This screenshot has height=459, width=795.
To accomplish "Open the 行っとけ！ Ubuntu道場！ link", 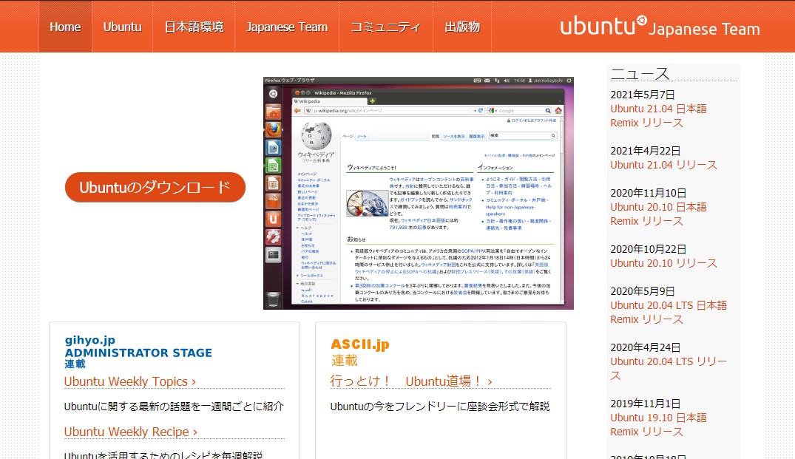I will point(410,381).
